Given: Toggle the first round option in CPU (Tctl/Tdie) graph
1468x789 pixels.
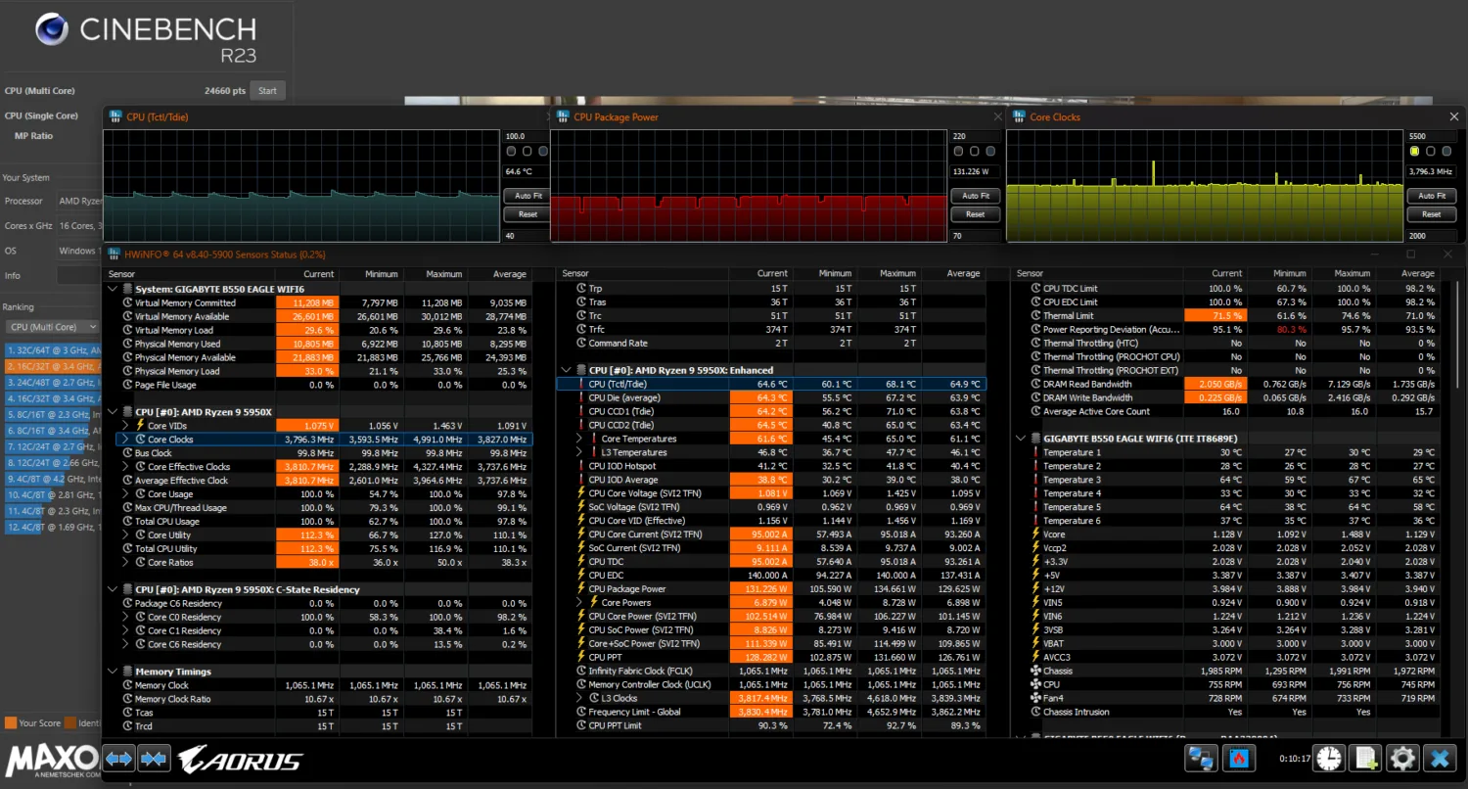Looking at the screenshot, I should [x=511, y=152].
